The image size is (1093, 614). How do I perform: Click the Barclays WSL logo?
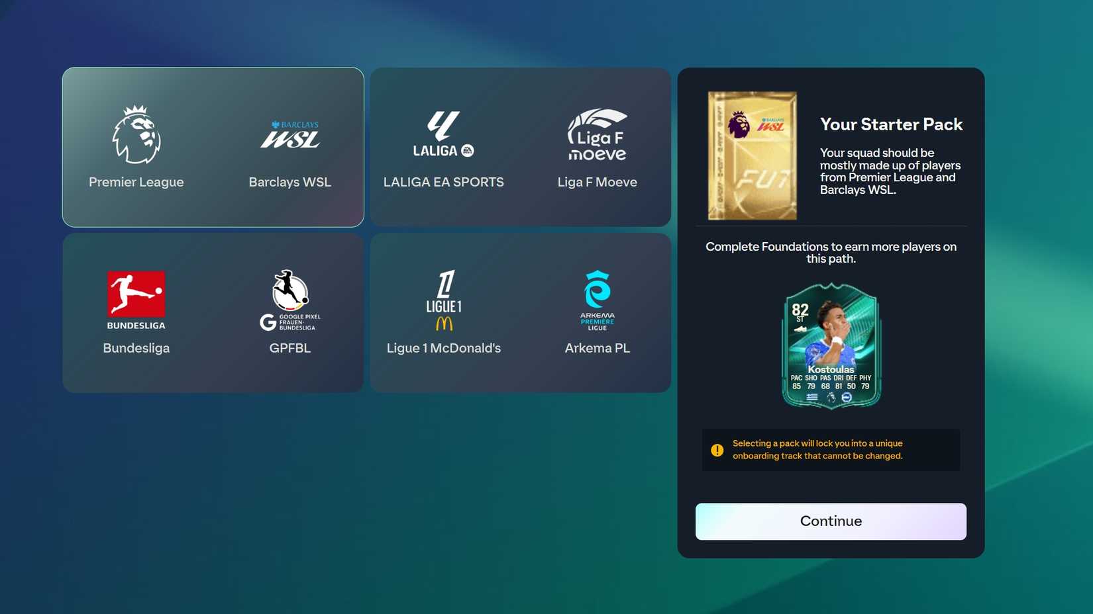(290, 134)
